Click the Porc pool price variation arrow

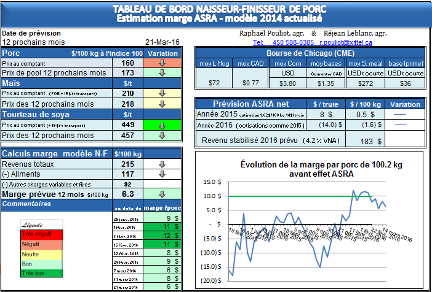[163, 72]
